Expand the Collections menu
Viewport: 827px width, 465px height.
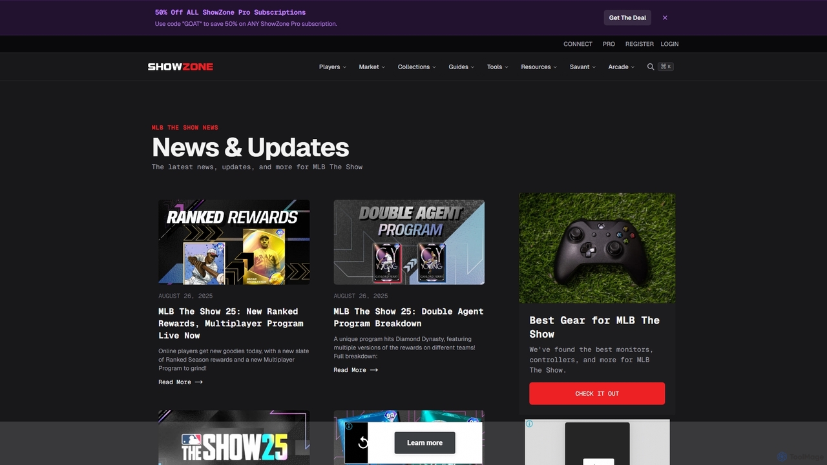417,67
